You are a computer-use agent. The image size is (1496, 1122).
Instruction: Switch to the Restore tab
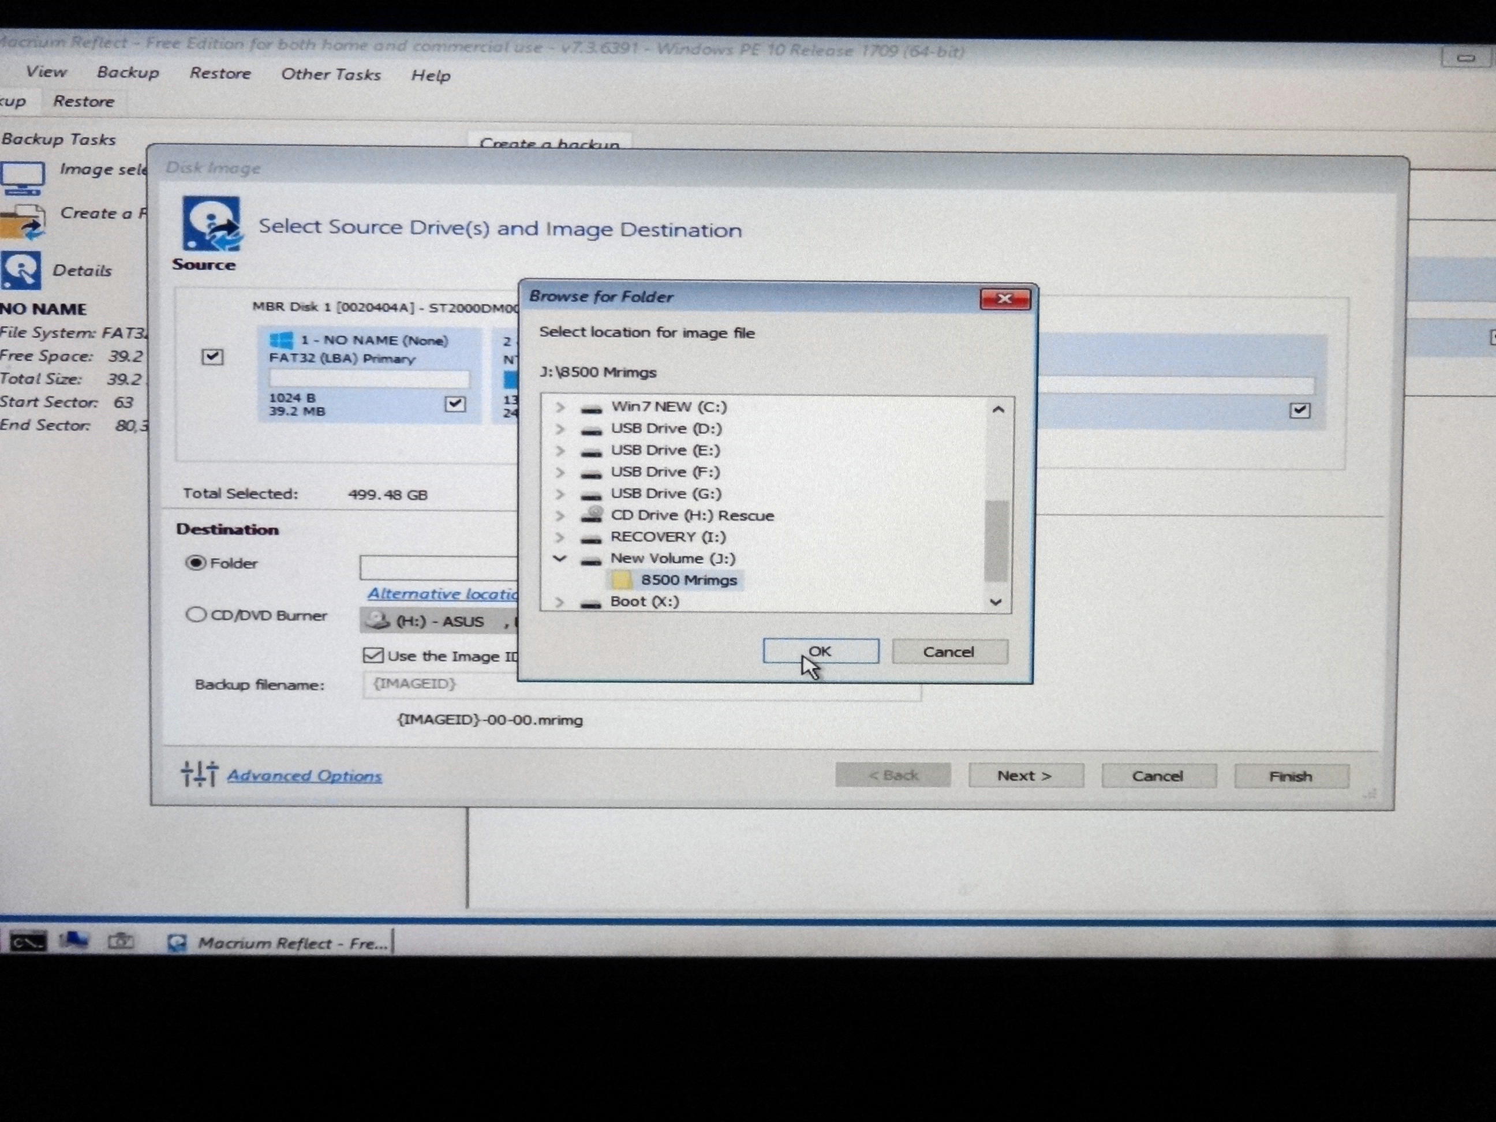pos(84,102)
